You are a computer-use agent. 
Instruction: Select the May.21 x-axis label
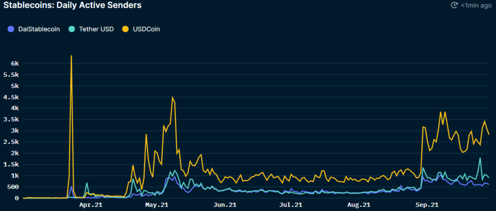click(x=156, y=205)
